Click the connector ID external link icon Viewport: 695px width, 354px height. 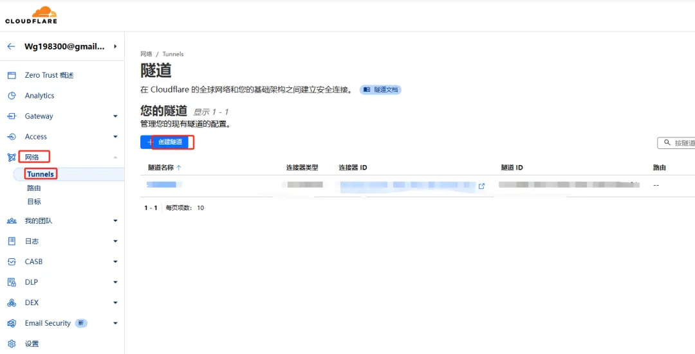point(481,186)
